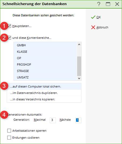Click the list scroll-down arrow
122x144 pixels.
(x=79, y=78)
